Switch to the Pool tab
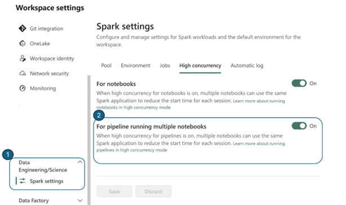 (x=106, y=65)
